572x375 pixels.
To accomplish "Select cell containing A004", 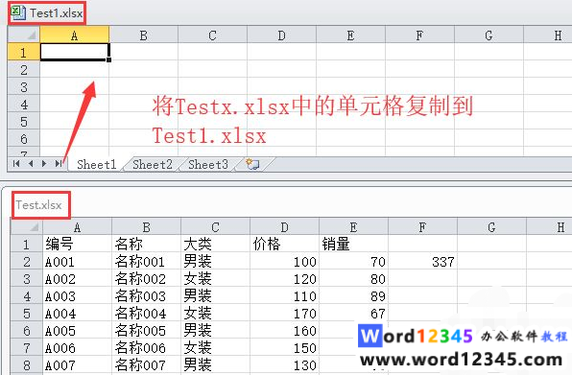I will (77, 314).
